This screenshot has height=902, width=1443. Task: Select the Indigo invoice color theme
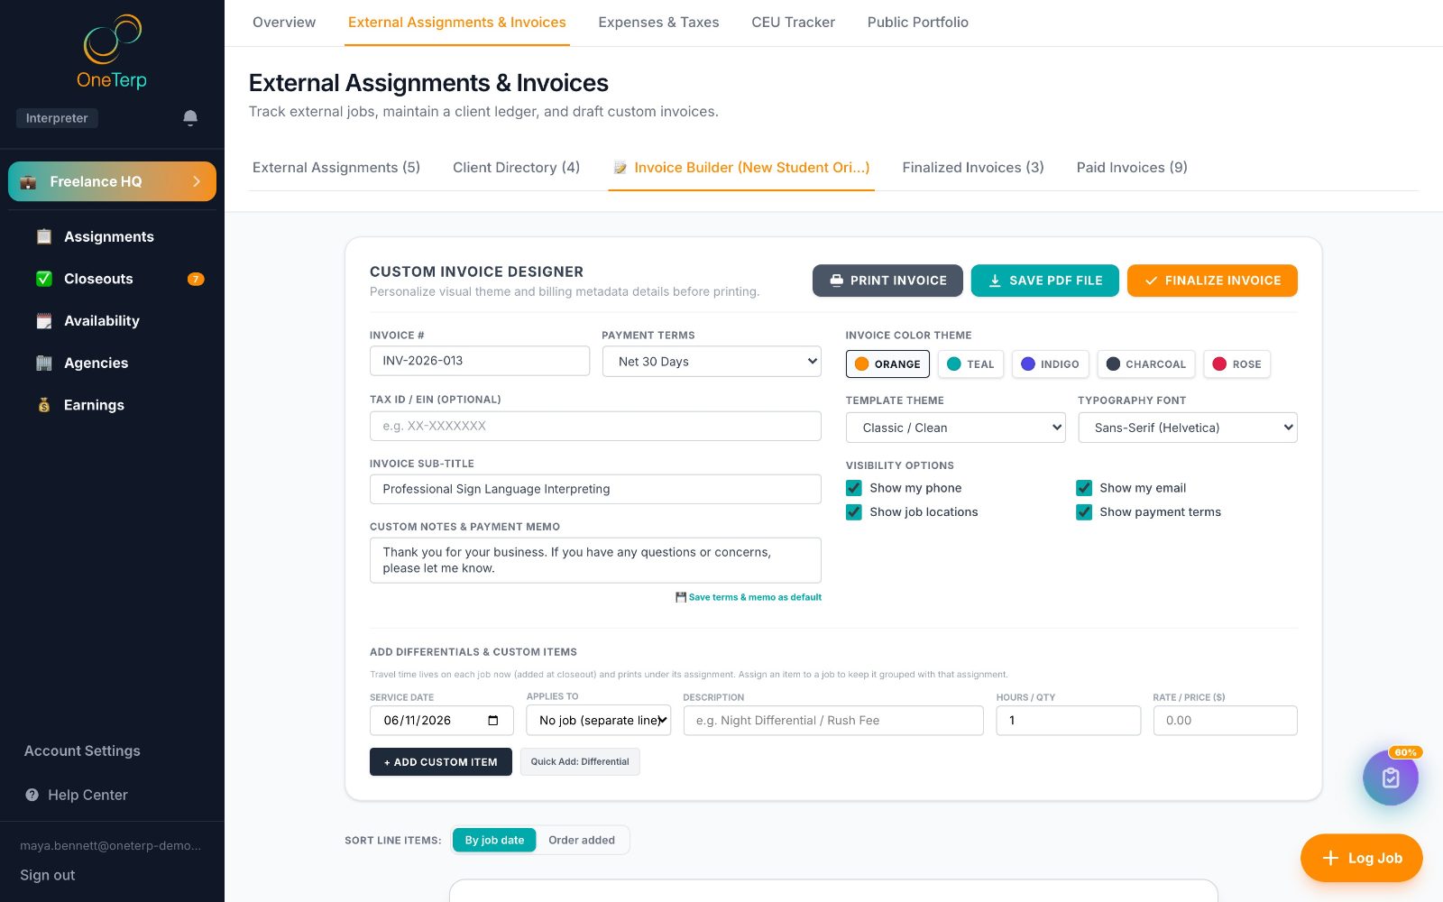tap(1051, 364)
